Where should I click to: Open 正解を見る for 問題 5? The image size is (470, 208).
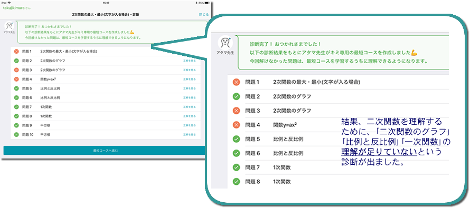(x=190, y=88)
